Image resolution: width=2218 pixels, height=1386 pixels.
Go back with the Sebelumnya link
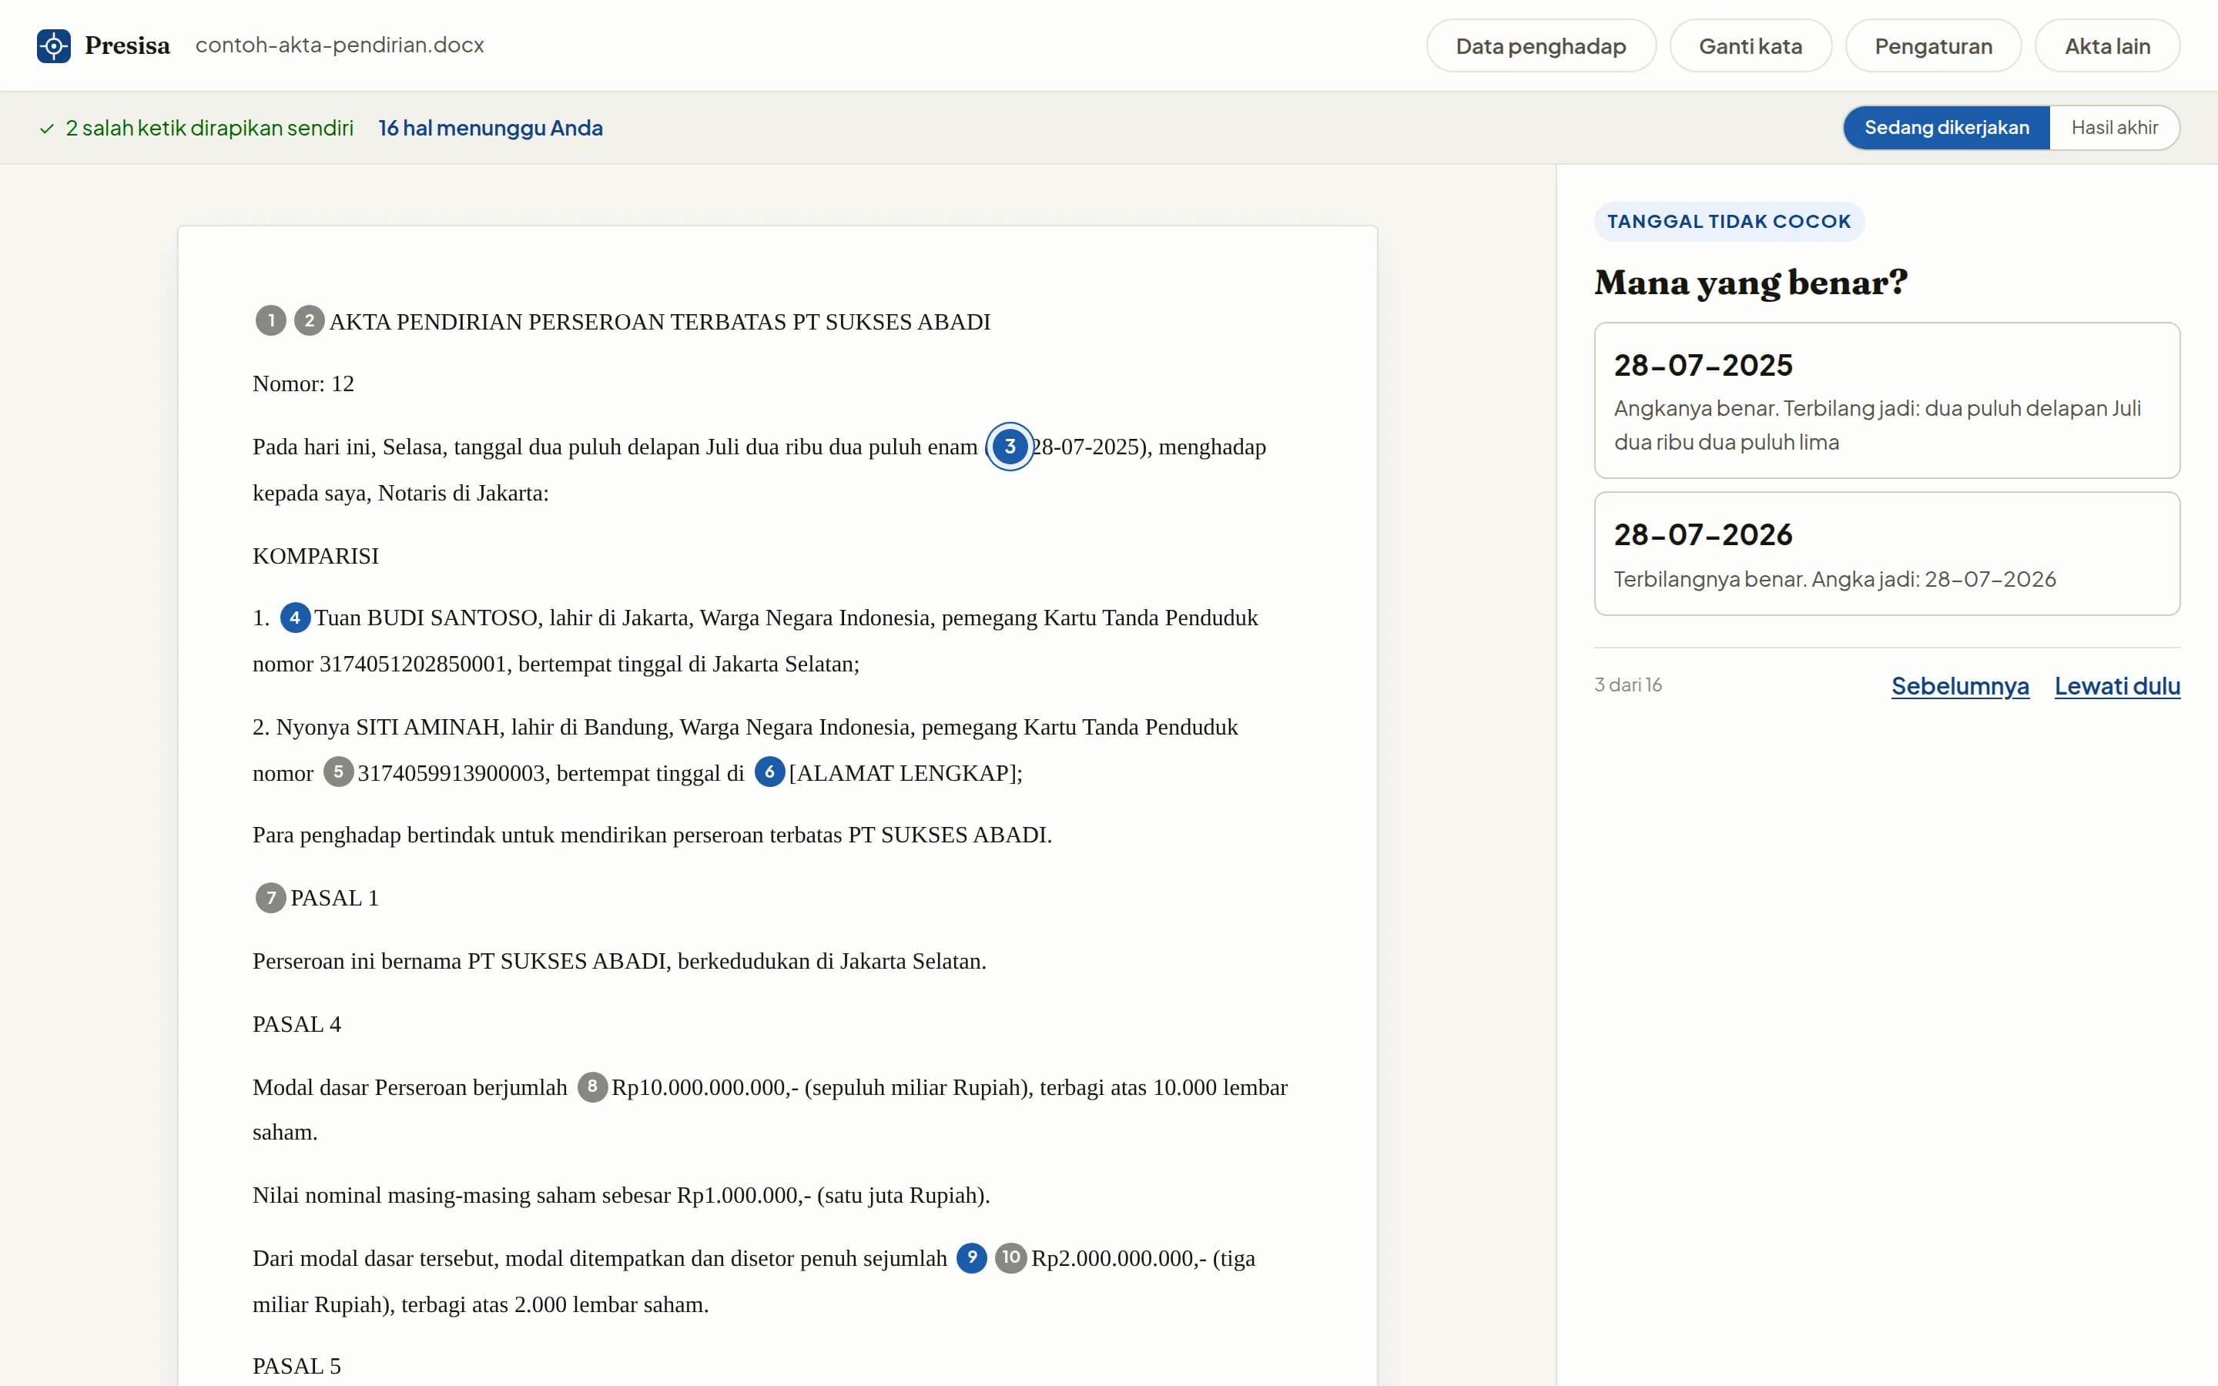click(x=1959, y=685)
